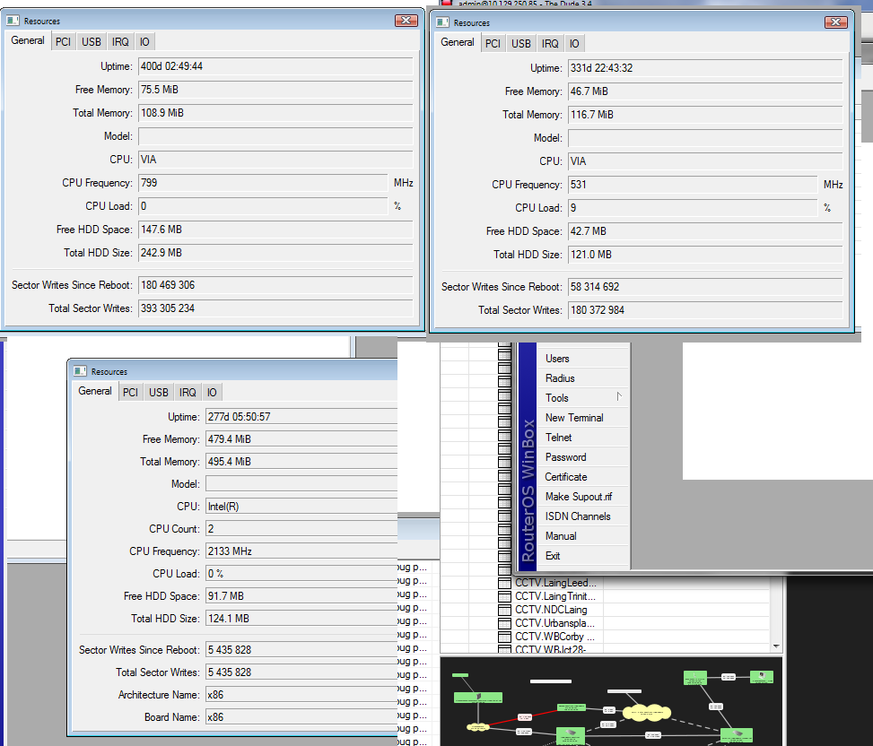Screen dimensions: 873x746
Task: Choose Exit from the RouterOS WinBox menu
Action: point(553,556)
